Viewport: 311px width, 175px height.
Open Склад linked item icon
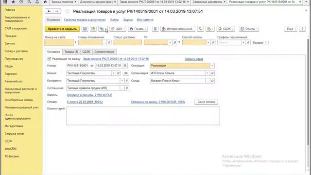pyautogui.click(x=212, y=81)
